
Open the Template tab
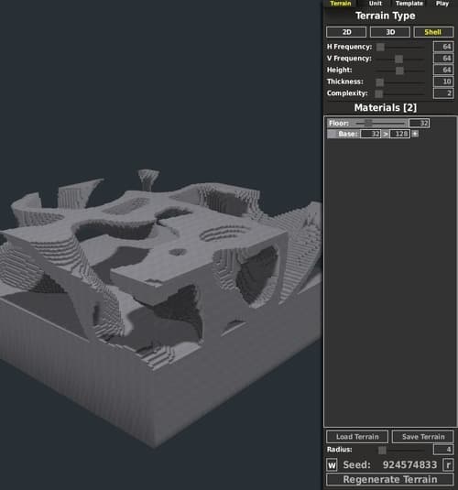[x=409, y=4]
